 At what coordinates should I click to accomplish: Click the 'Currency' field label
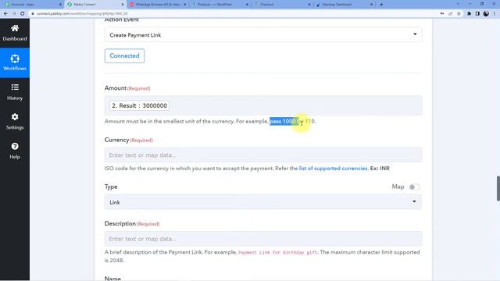click(x=116, y=140)
